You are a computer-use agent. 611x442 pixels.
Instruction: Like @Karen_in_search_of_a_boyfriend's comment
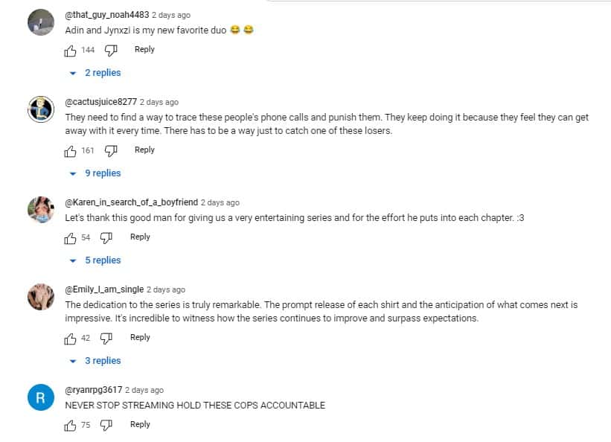pyautogui.click(x=70, y=237)
